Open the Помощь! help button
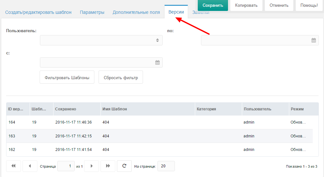Viewport: 324px width, 177px height. pyautogui.click(x=309, y=5)
